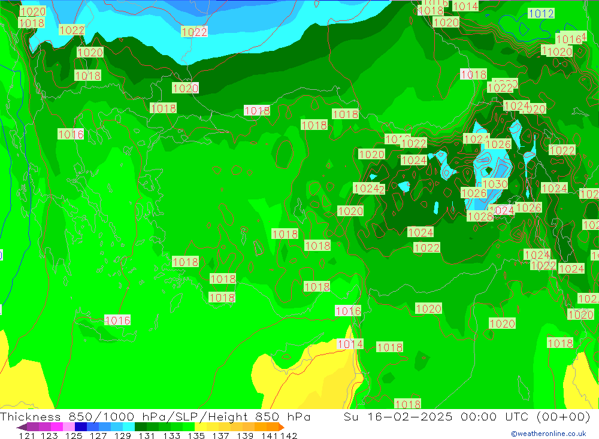This screenshot has height=439, width=599.
Task: Click legend value 142
Action: [x=289, y=435]
